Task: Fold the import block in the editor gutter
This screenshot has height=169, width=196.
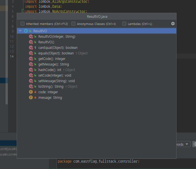Action: click(24, 2)
